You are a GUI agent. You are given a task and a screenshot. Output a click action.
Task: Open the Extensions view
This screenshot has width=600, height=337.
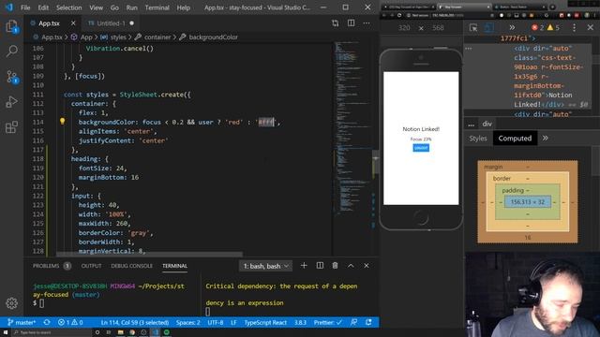11,127
